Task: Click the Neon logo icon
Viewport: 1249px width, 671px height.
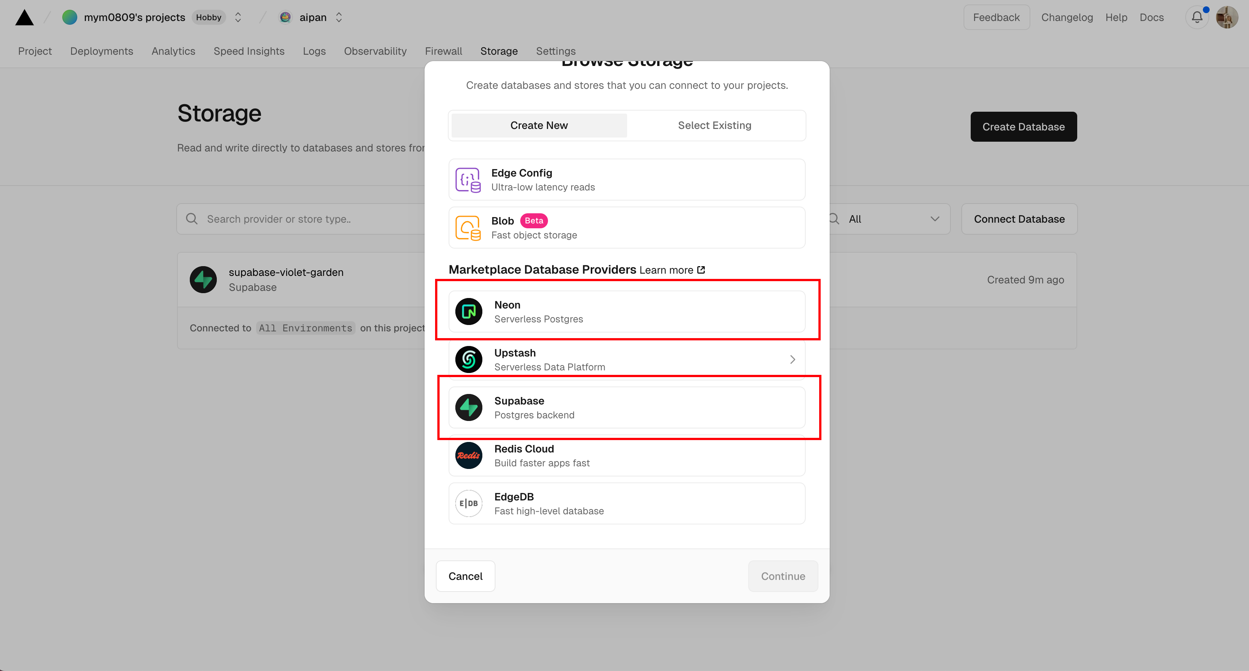Action: 468,312
